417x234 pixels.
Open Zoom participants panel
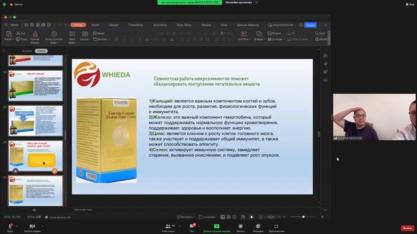point(168,227)
